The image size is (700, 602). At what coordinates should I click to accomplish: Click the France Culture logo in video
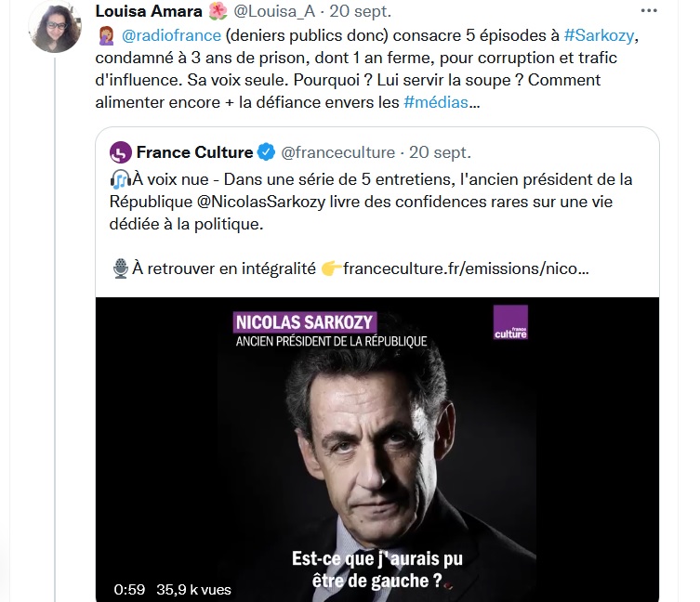click(510, 322)
